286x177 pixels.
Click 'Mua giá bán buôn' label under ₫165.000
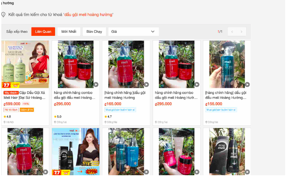pyautogui.click(x=120, y=110)
